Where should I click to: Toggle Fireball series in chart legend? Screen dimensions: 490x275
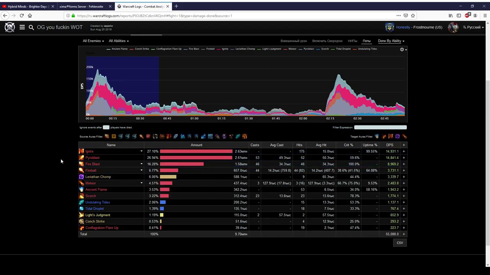click(208, 49)
